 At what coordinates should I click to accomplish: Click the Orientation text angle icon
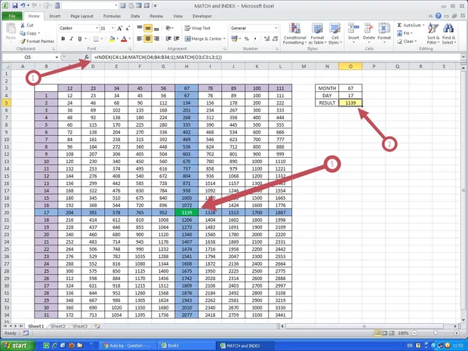pos(168,29)
